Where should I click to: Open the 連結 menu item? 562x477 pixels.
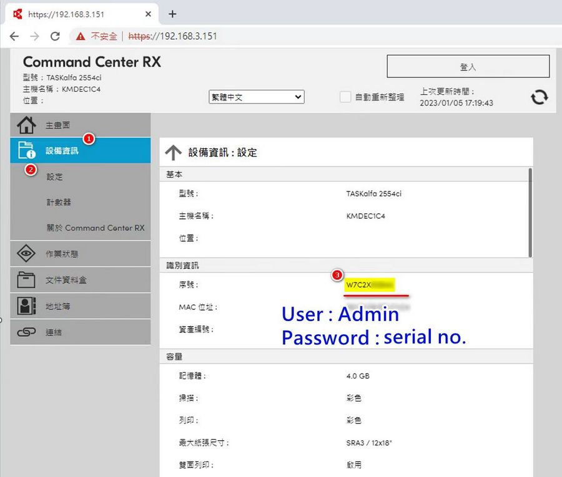tap(81, 332)
